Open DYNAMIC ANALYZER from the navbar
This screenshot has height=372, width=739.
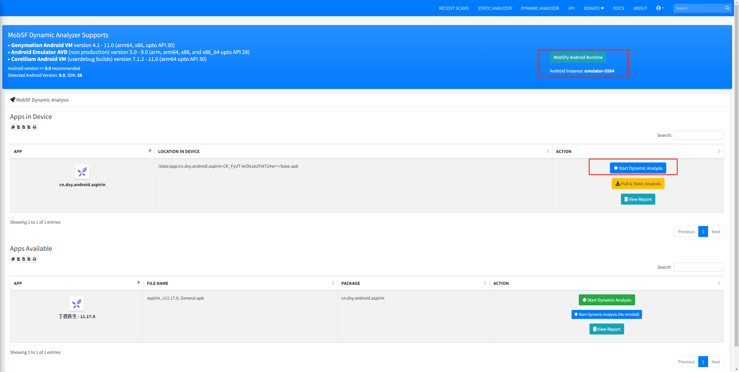click(x=540, y=8)
